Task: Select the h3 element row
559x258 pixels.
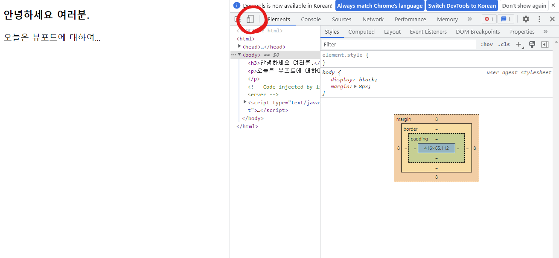Action: tap(284, 63)
